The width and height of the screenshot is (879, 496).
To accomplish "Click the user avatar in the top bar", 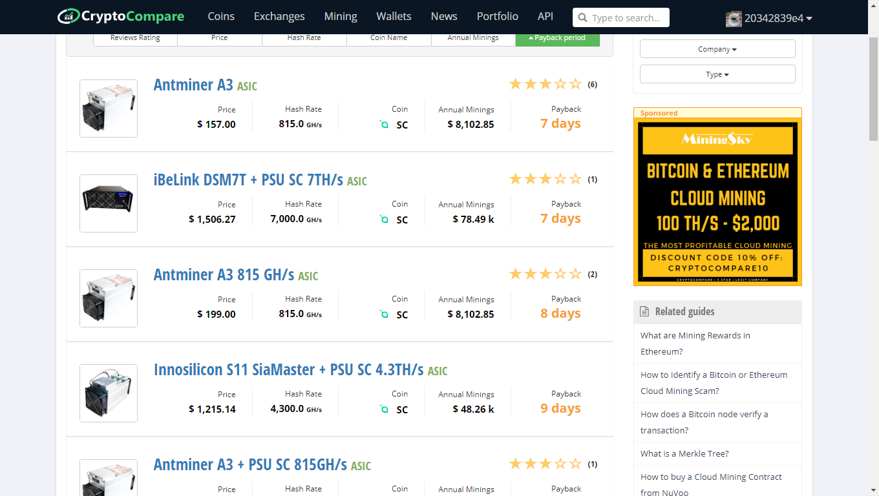I will [x=734, y=19].
